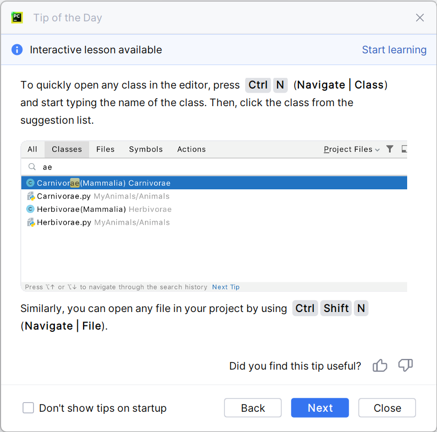Click the filter funnel icon

coord(390,149)
